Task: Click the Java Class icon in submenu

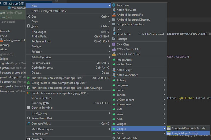Action: [x=114, y=5]
